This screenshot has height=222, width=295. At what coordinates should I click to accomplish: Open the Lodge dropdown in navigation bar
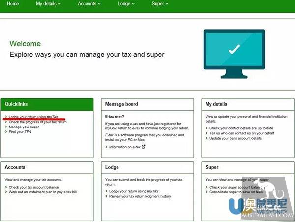pos(126,4)
